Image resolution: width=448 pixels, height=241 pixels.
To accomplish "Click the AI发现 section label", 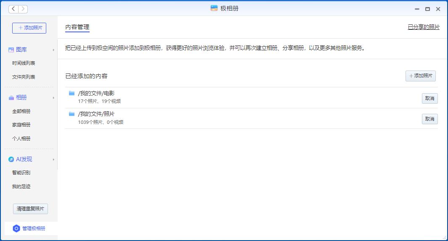I will [x=24, y=159].
